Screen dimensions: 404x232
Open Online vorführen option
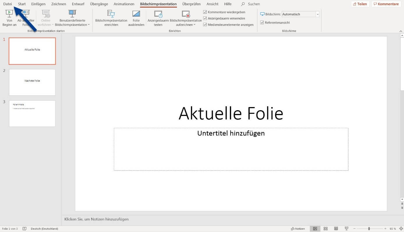tap(46, 18)
